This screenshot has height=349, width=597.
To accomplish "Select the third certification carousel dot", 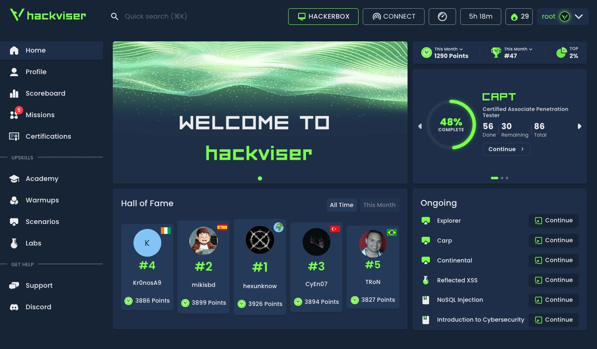I will (507, 178).
